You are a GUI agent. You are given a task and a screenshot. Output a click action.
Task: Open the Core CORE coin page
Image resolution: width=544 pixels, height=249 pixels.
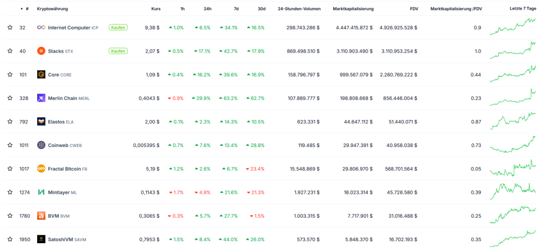pyautogui.click(x=59, y=74)
